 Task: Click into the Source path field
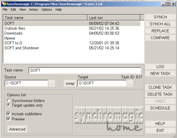click(x=26, y=83)
